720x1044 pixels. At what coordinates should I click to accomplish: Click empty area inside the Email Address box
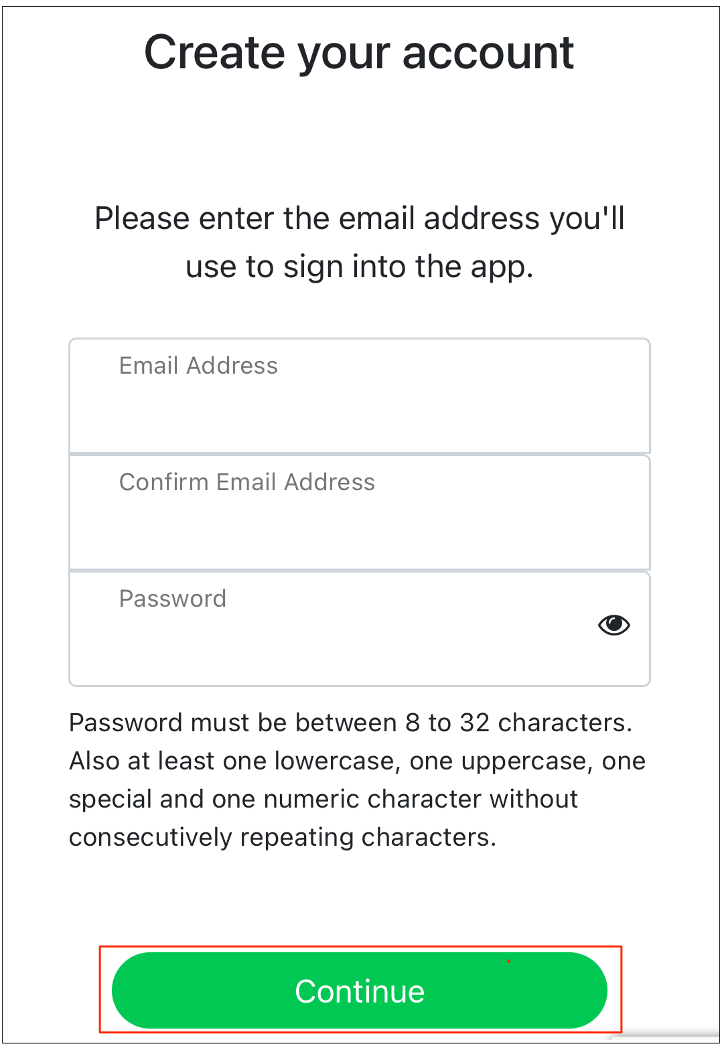pos(360,419)
